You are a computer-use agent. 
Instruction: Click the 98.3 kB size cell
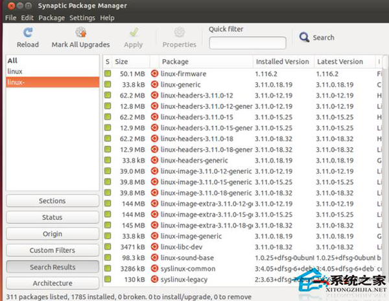coord(134,258)
